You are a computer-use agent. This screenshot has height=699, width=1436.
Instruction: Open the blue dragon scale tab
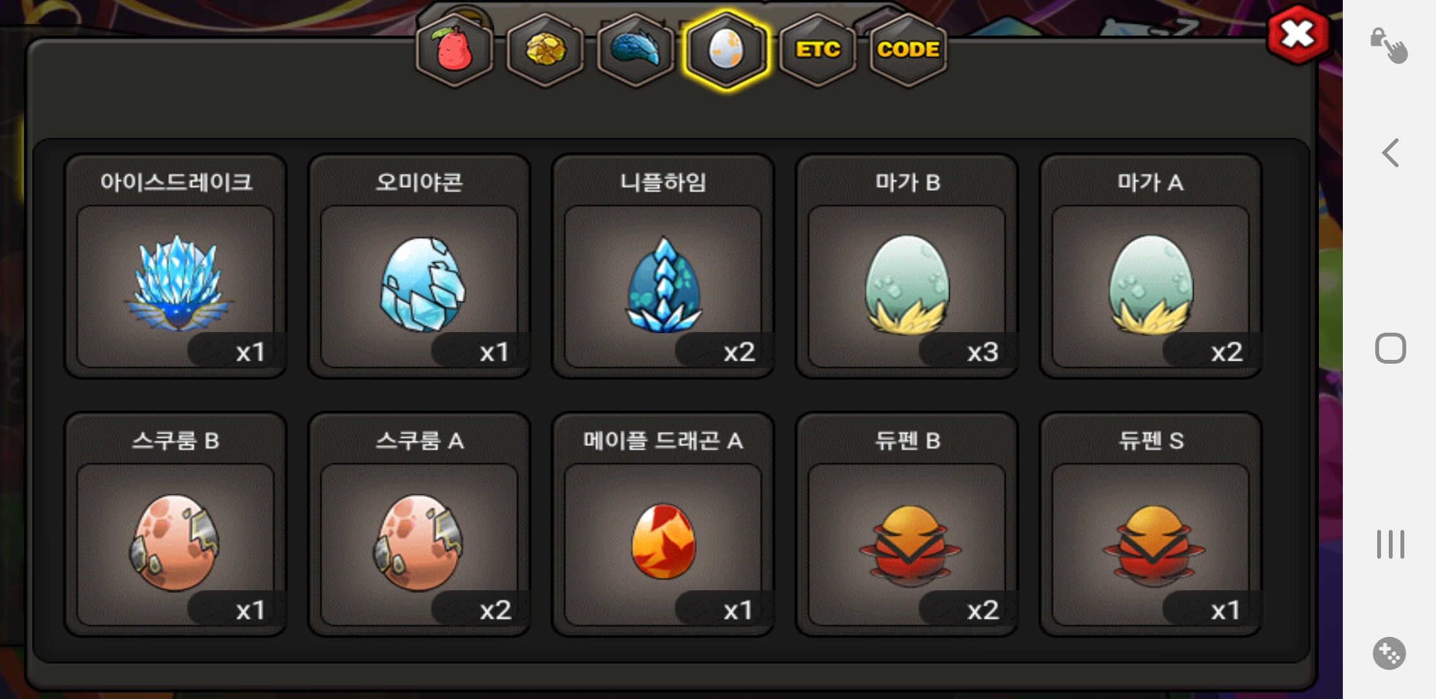(x=636, y=50)
